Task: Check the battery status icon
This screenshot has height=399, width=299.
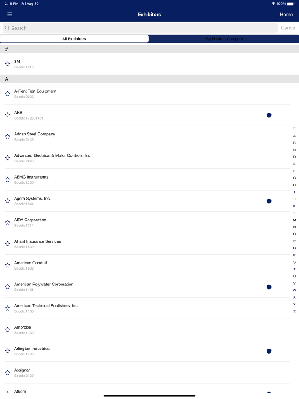Action: tap(290, 3)
